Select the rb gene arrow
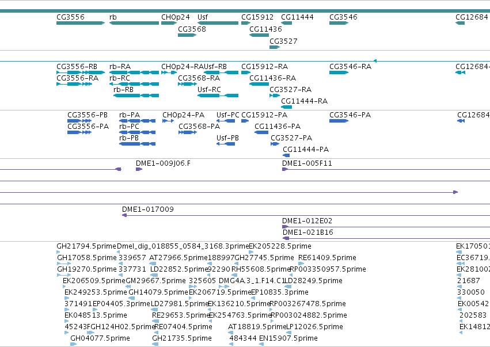490x347 pixels. point(134,23)
